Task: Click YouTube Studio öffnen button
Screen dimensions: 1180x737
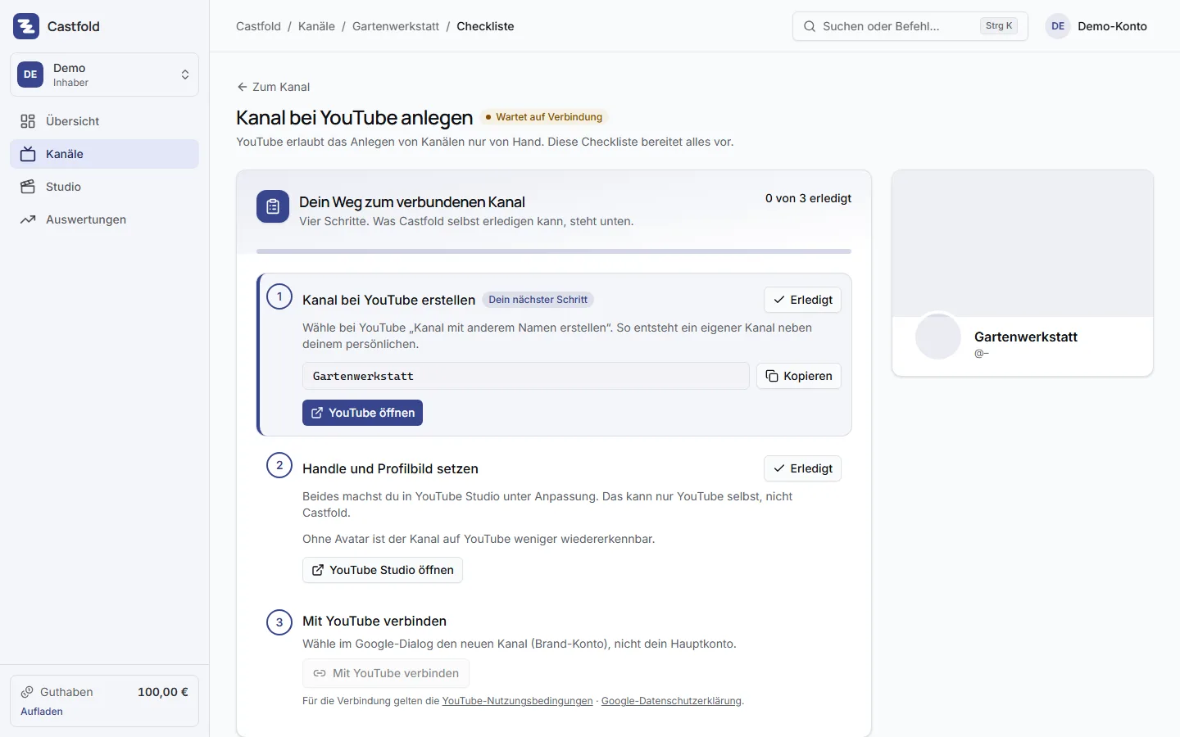Action: (383, 570)
